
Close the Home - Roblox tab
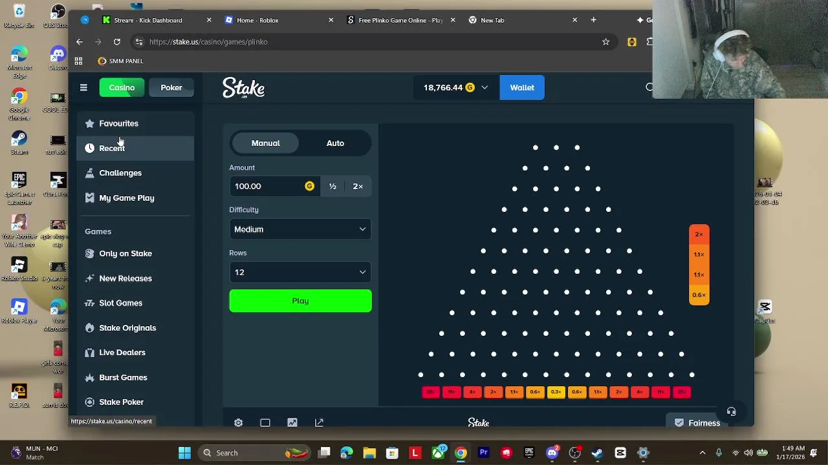pyautogui.click(x=331, y=20)
